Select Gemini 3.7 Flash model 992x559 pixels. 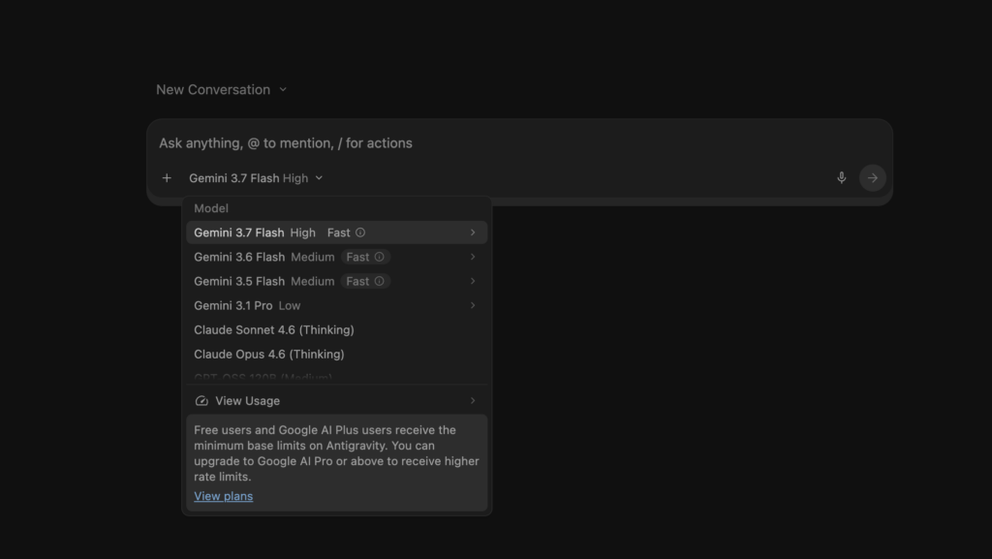pos(336,233)
